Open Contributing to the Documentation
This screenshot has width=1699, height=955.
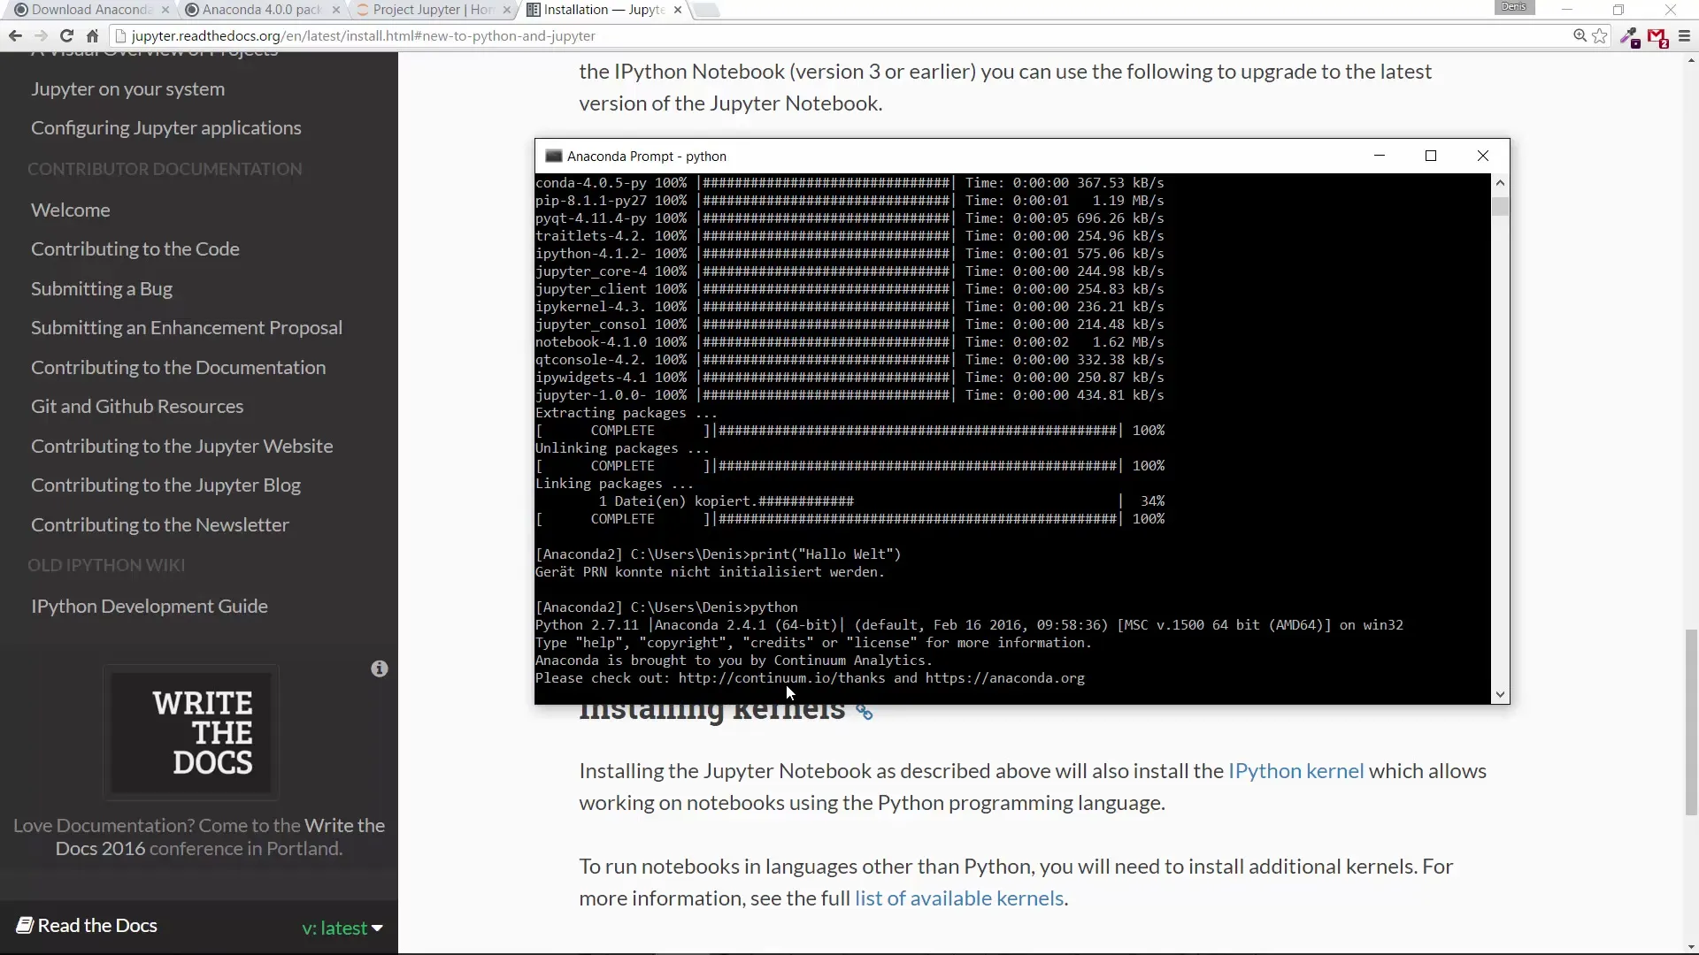[179, 368]
